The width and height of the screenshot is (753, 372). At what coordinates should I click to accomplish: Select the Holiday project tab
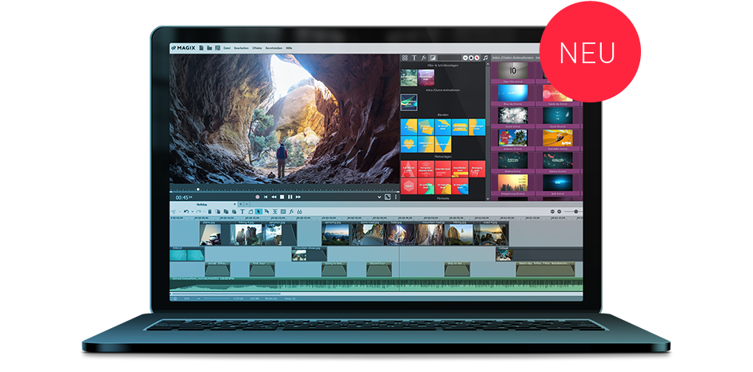202,205
